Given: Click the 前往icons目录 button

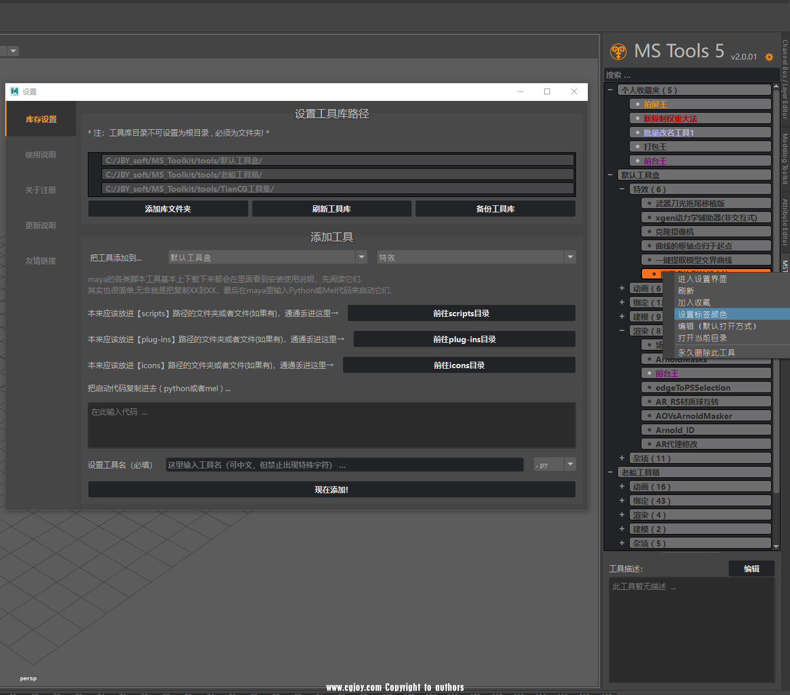Looking at the screenshot, I should click(459, 365).
